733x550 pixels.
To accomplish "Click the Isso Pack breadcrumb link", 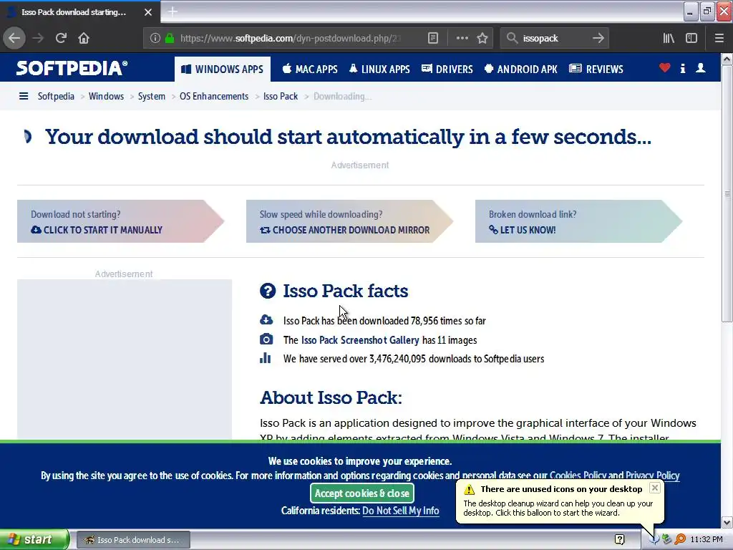I will (x=281, y=97).
